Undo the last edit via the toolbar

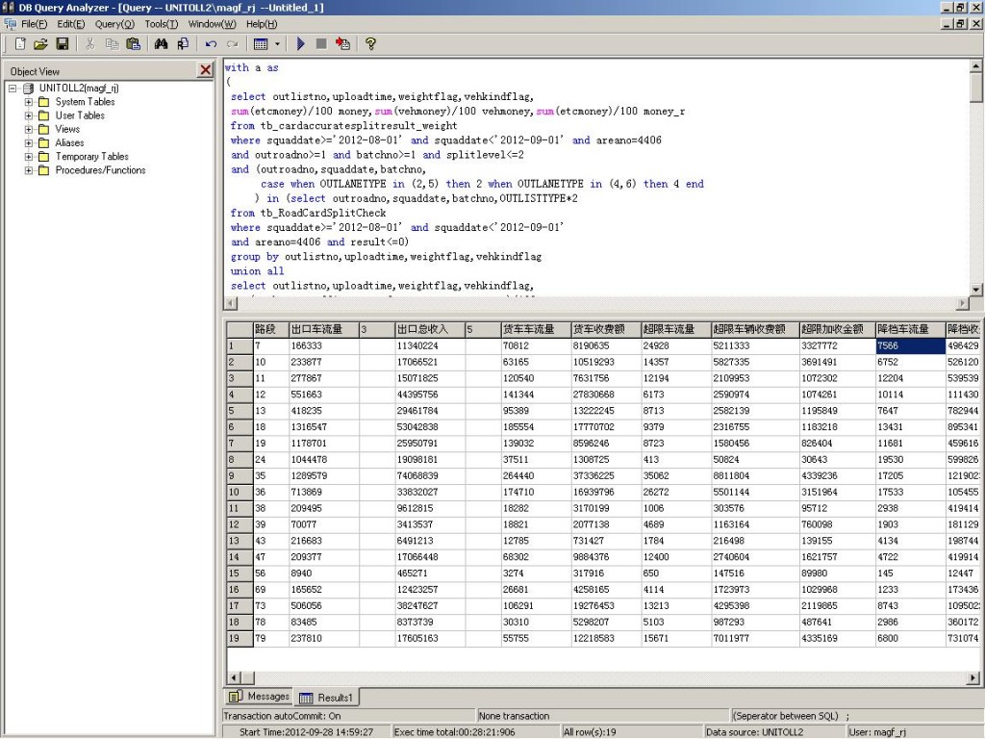click(211, 44)
